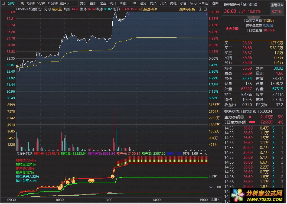Click the 逐分 toolbar button
This screenshot has width=287, height=204.
[x=143, y=3]
